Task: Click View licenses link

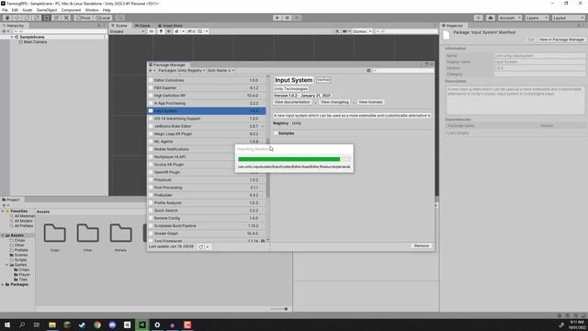Action: click(370, 102)
